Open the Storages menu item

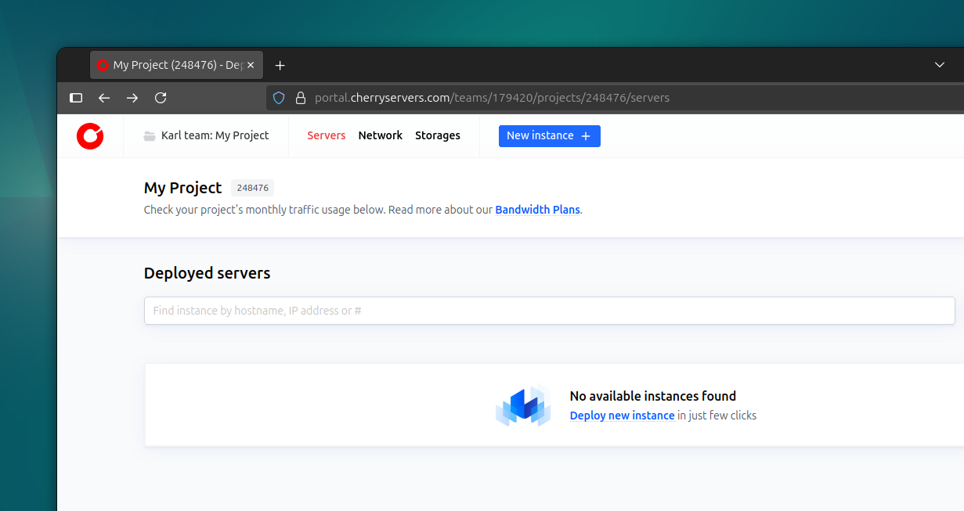click(x=438, y=135)
